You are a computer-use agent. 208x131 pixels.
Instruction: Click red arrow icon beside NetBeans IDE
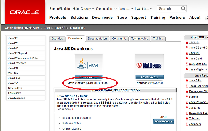point(187,64)
